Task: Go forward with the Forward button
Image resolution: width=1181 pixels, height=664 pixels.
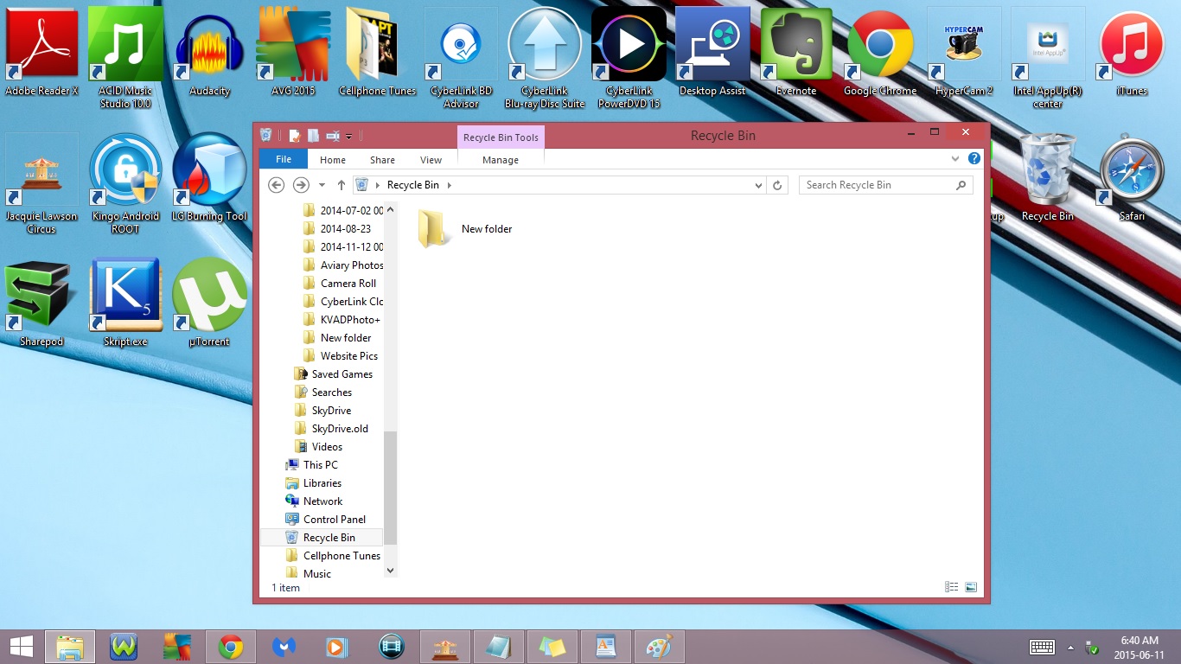Action: 301,185
